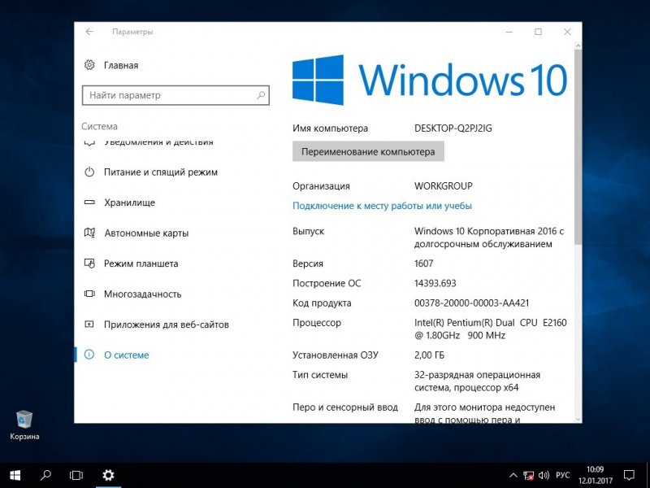
Task: Open Хранилище settings section
Action: coord(130,203)
